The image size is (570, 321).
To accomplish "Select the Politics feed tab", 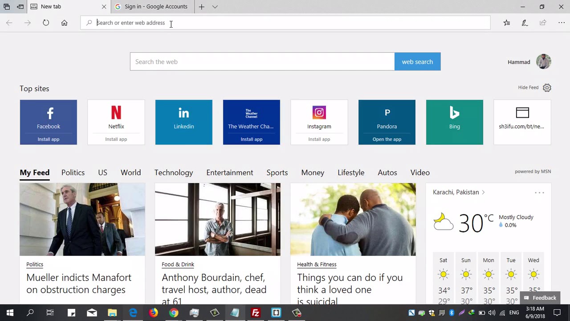I will click(x=73, y=173).
